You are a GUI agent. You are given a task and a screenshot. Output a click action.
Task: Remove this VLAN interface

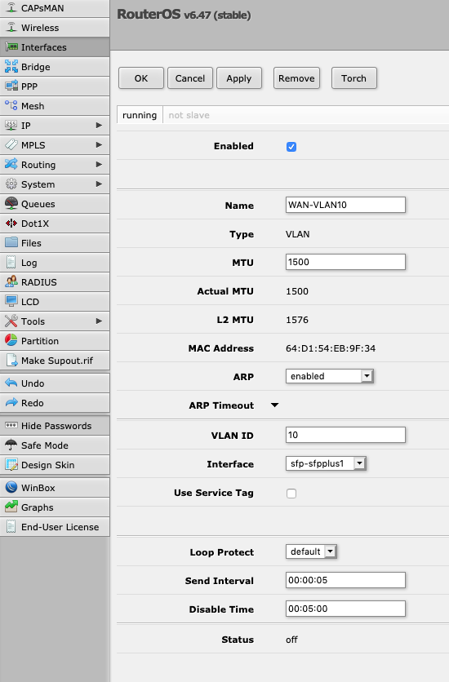coord(296,78)
